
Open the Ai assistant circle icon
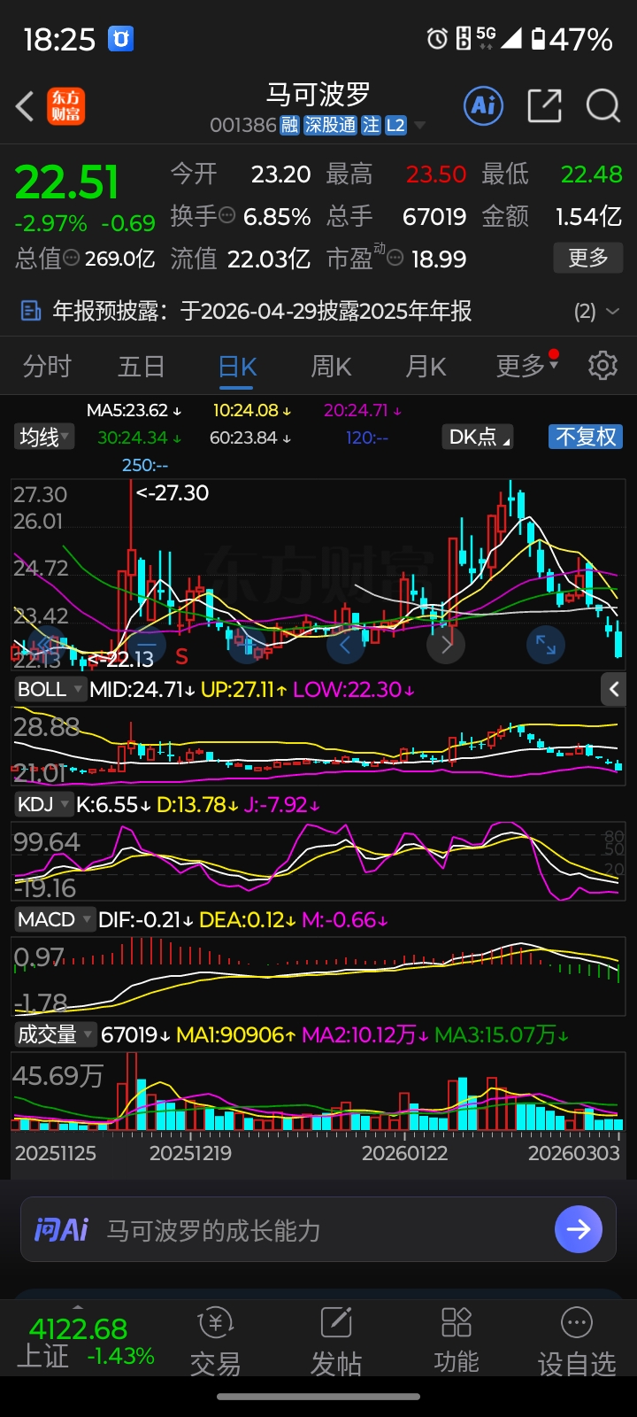pos(483,106)
